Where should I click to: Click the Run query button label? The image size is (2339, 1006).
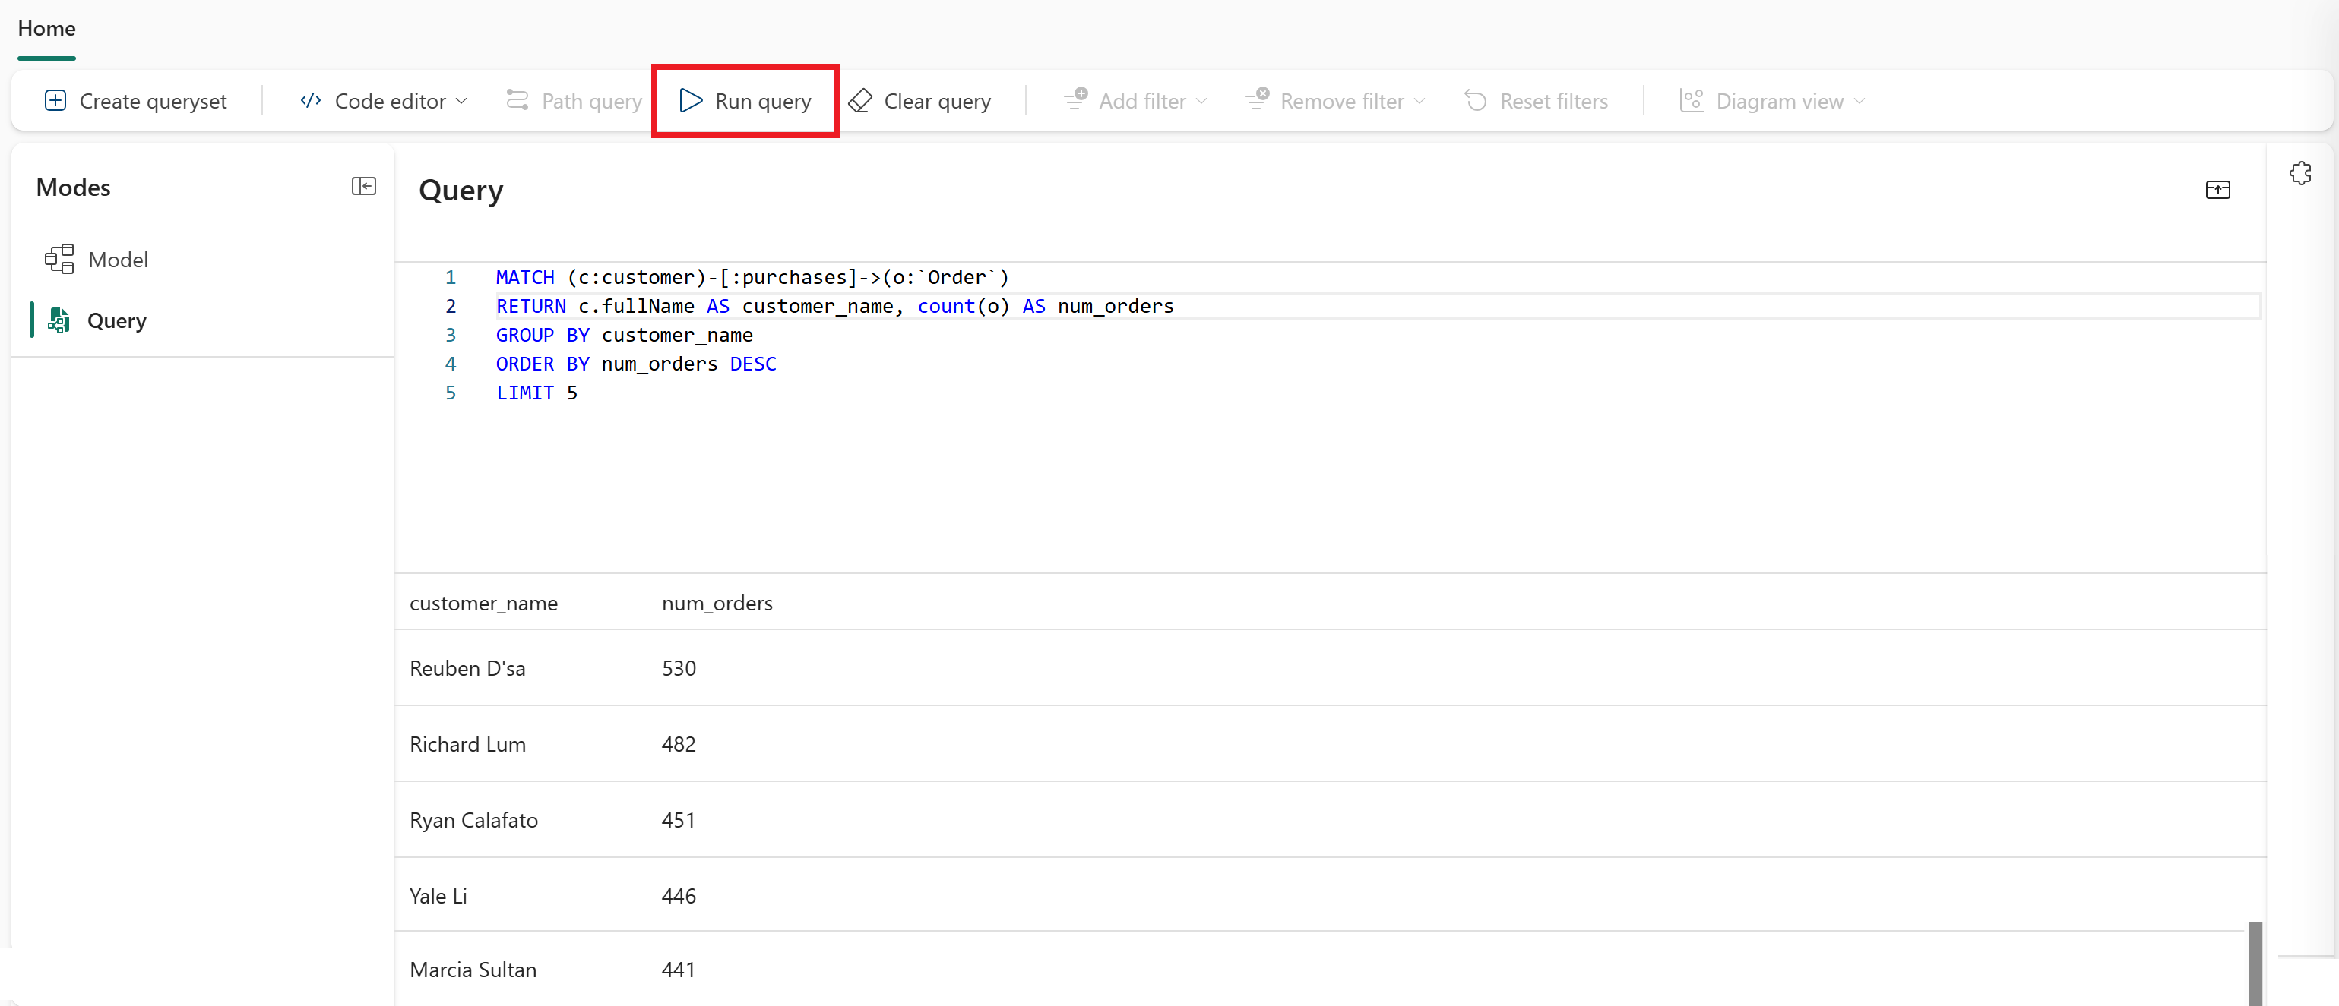point(764,102)
